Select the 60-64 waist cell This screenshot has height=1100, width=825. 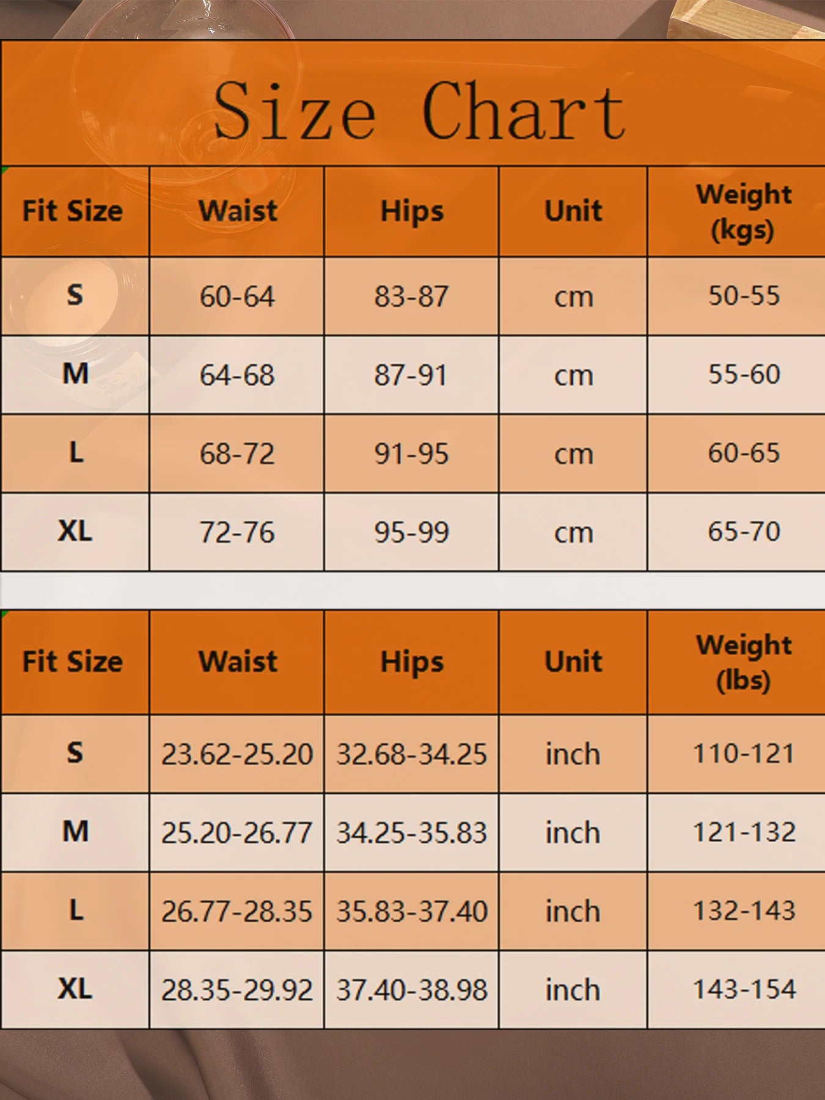coord(237,297)
